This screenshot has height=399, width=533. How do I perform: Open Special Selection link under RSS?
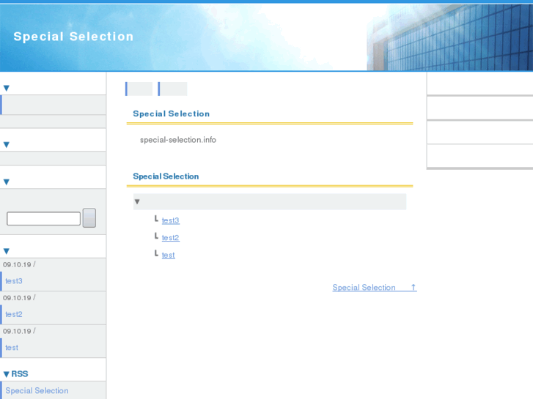pyautogui.click(x=37, y=390)
